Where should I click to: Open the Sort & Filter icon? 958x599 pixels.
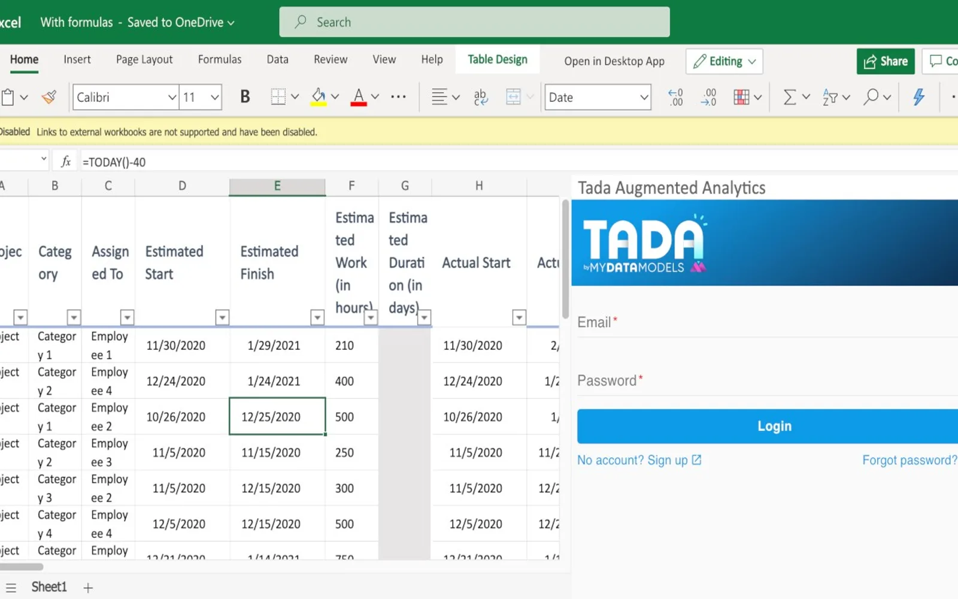click(830, 97)
